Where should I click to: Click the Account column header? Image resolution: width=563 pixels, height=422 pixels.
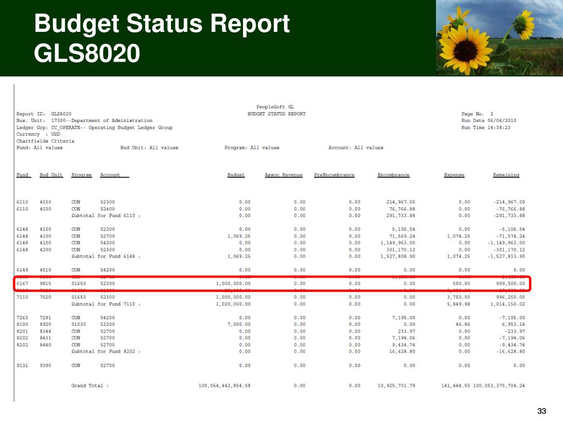point(114,175)
